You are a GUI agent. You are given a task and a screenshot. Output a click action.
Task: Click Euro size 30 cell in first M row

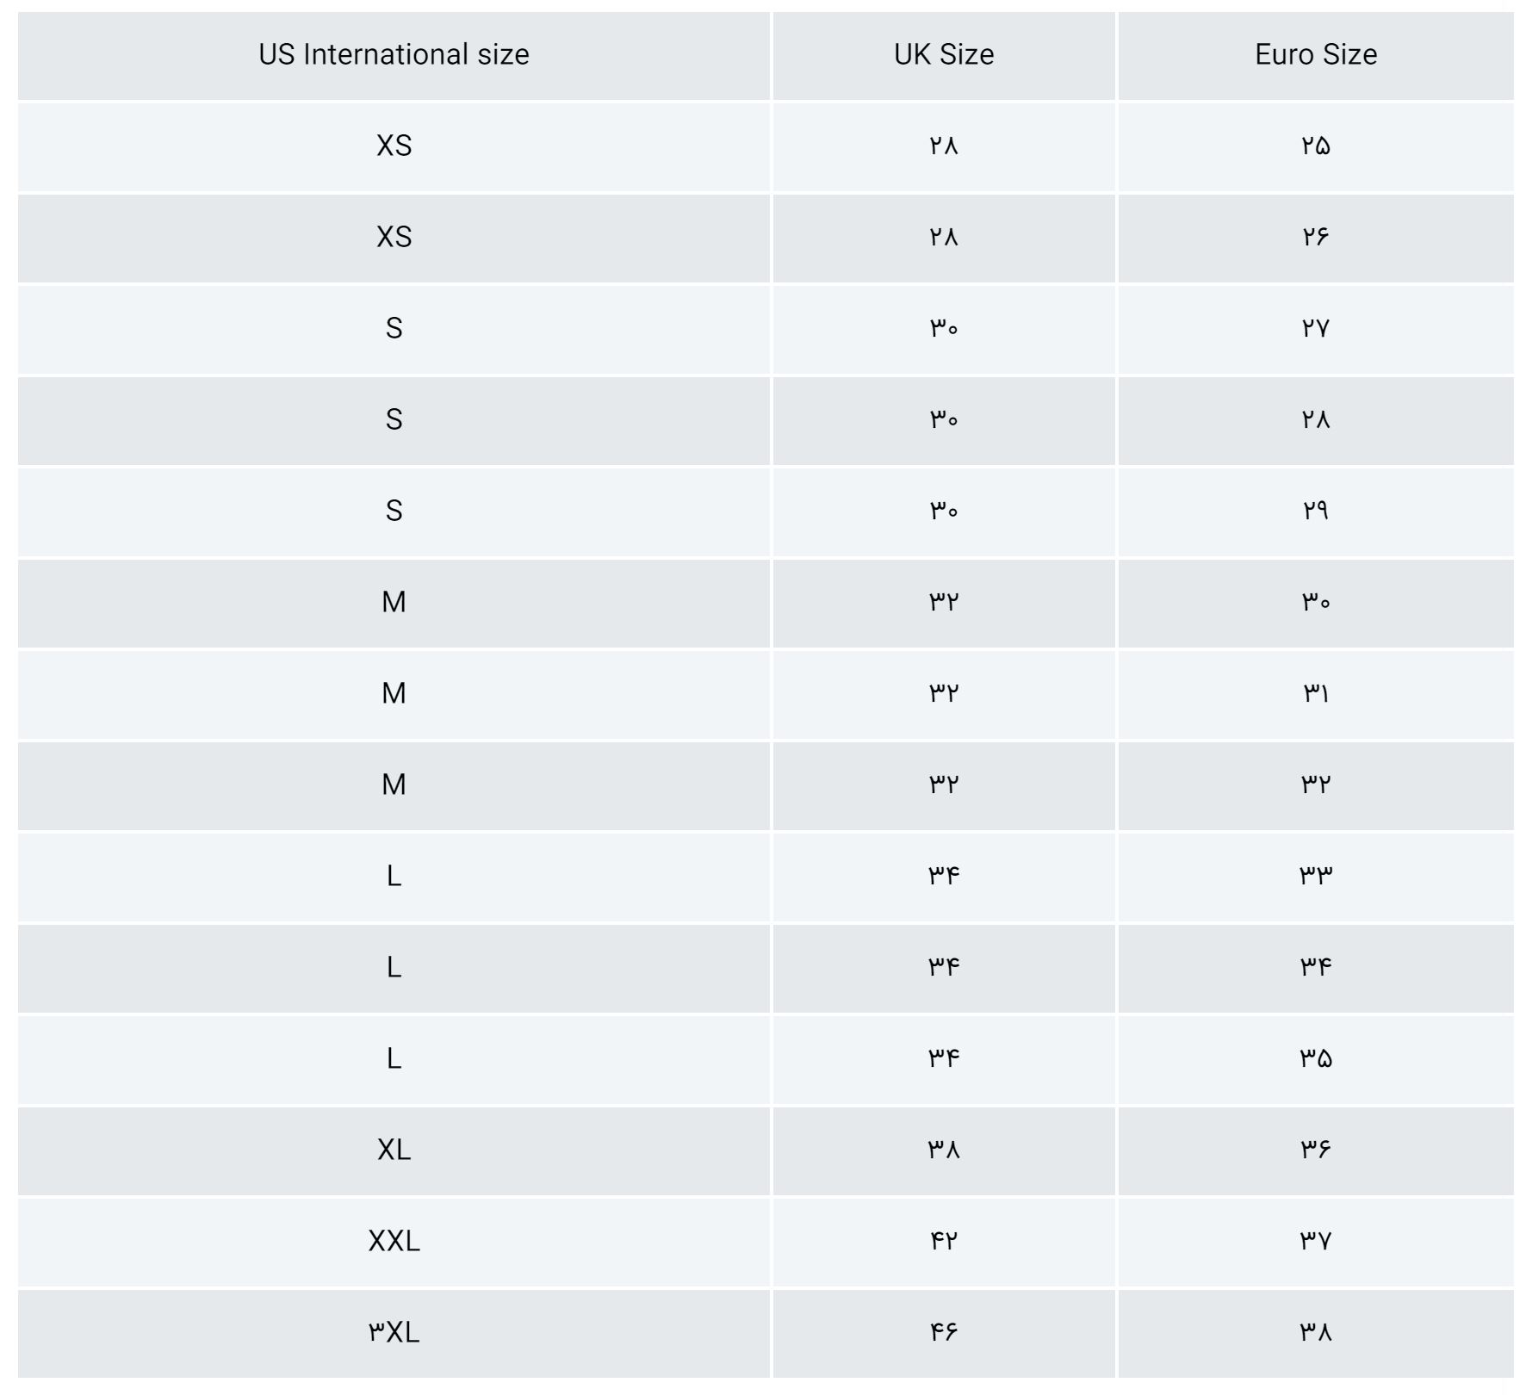point(1316,602)
